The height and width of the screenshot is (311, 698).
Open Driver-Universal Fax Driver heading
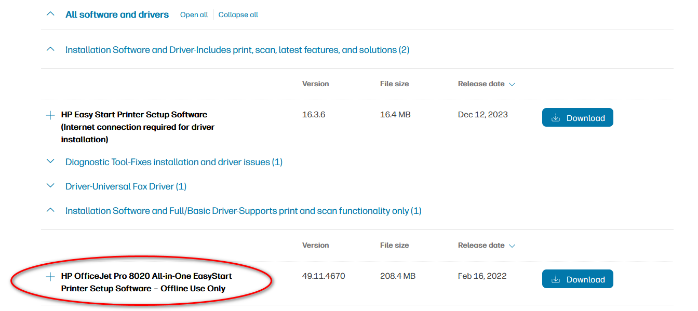[x=126, y=186]
